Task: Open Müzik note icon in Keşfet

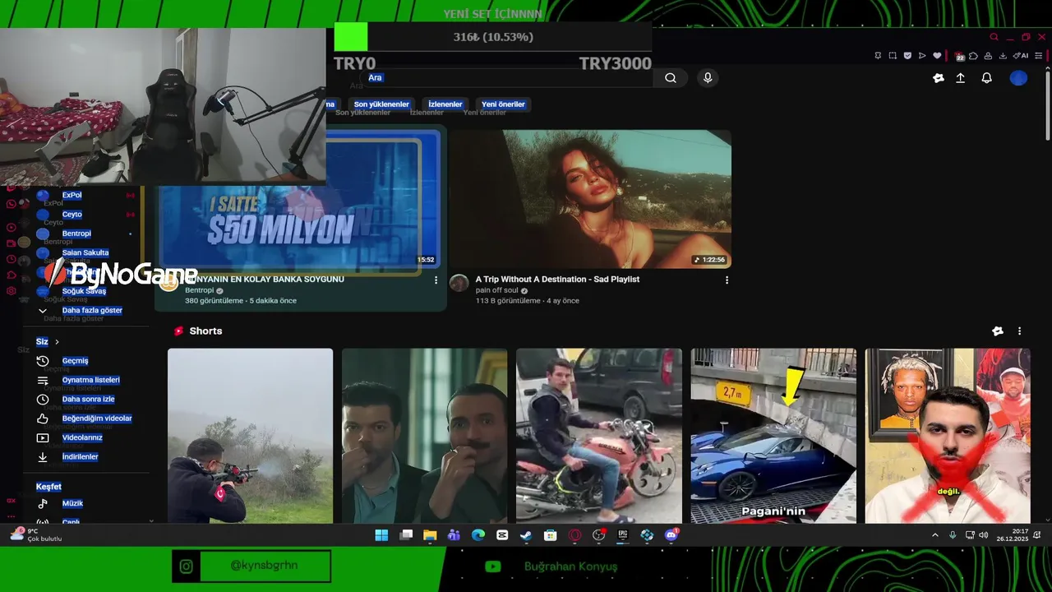Action: pyautogui.click(x=43, y=503)
